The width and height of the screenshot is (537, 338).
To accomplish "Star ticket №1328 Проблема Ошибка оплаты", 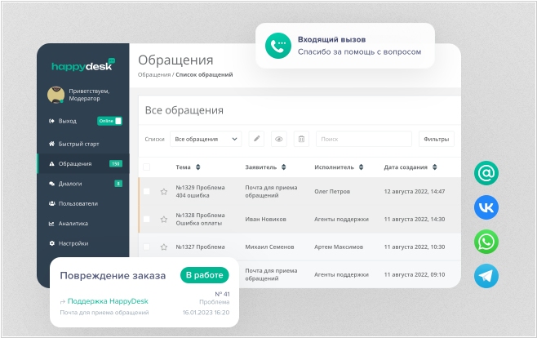I will (164, 219).
